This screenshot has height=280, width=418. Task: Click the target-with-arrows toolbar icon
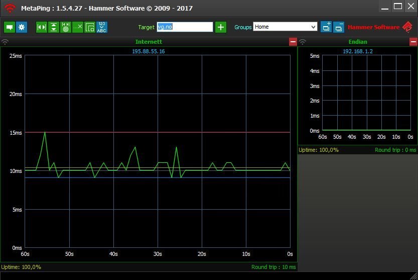click(x=66, y=27)
